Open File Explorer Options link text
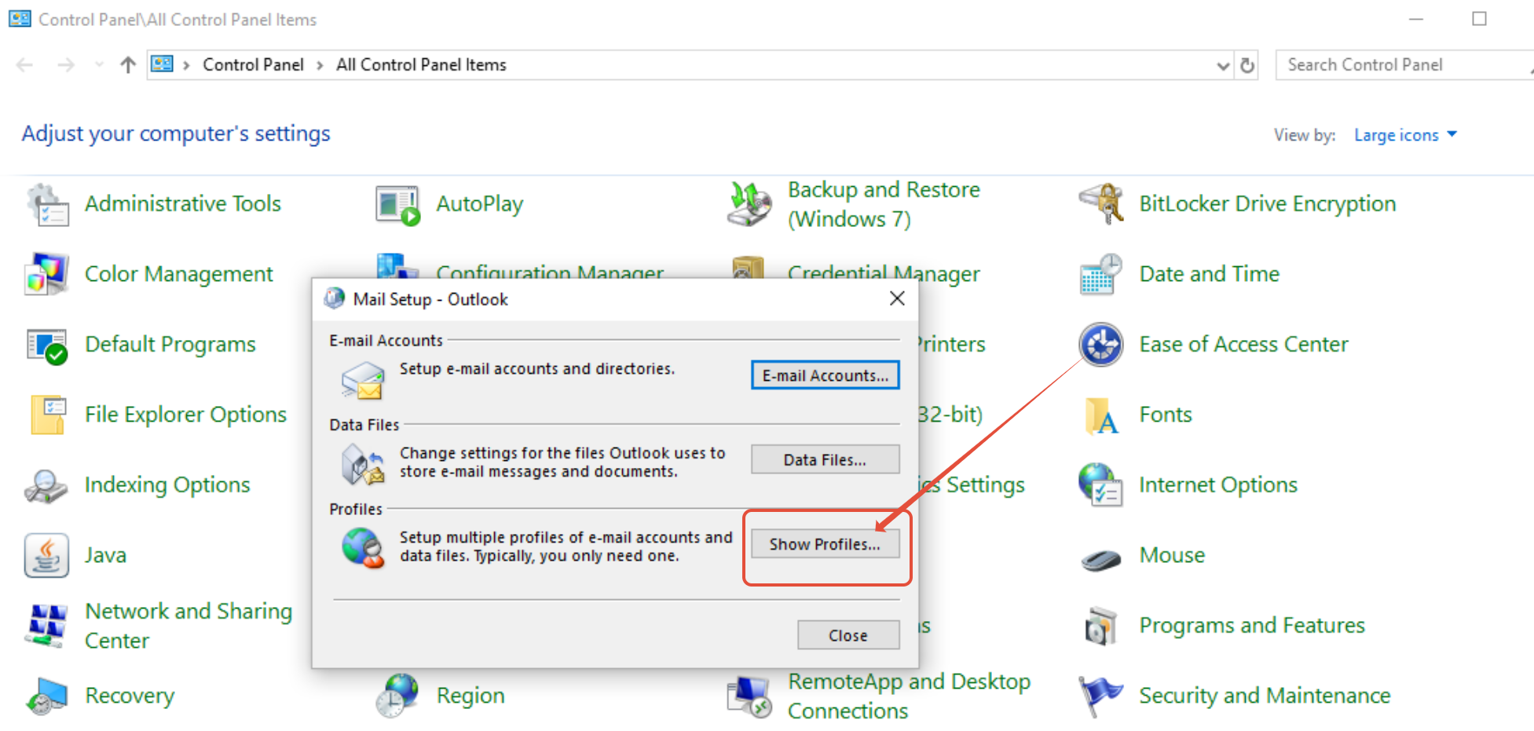The image size is (1534, 731). tap(185, 415)
